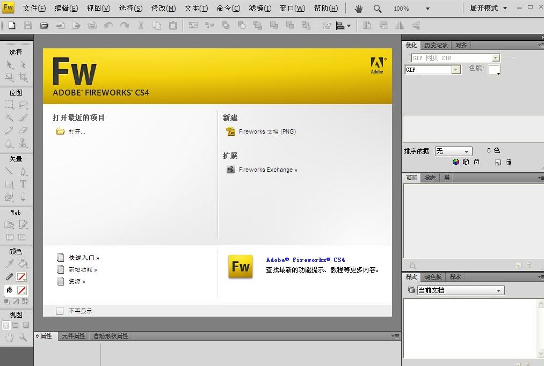Select the Line tool
544x366 pixels.
coord(9,171)
